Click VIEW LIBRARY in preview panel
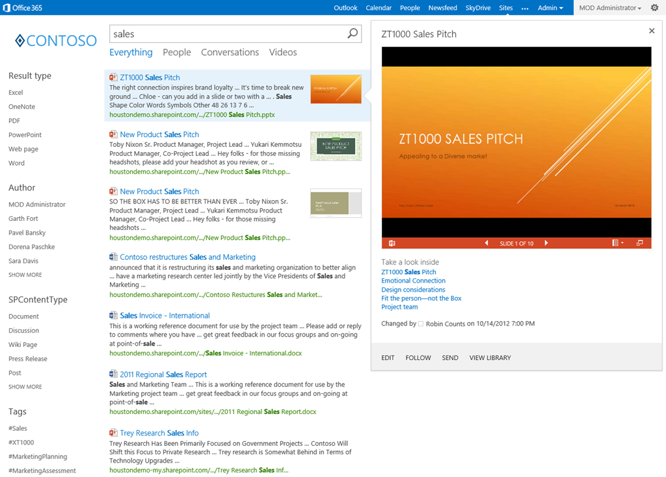Screen dimensions: 666x477 tap(490, 357)
